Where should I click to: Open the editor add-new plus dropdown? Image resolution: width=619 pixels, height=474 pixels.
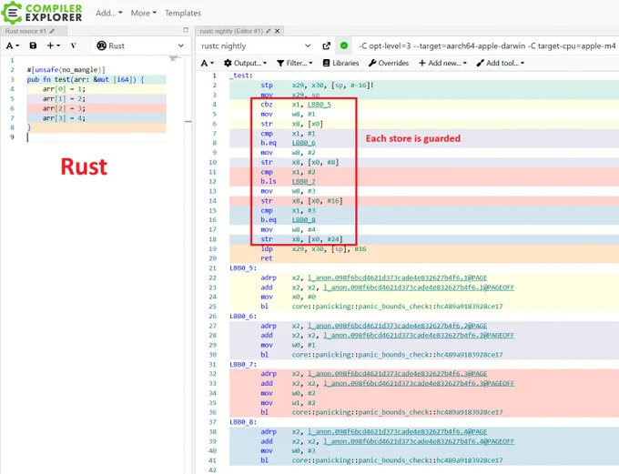pyautogui.click(x=54, y=45)
